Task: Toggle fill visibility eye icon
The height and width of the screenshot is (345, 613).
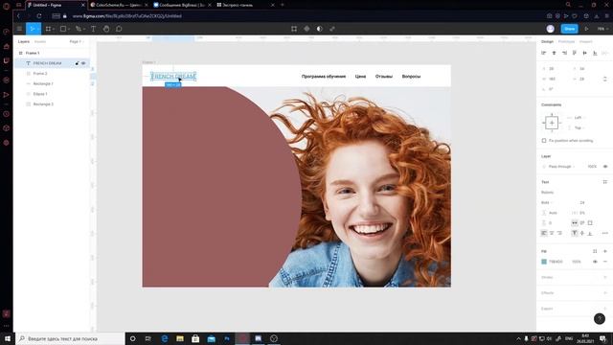Action: tap(595, 262)
